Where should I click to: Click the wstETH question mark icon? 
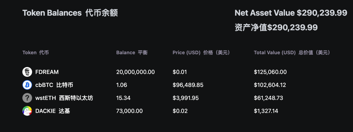(27, 98)
